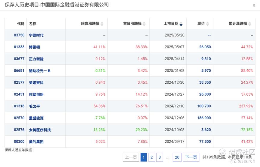Select page 1 in pagination
The image size is (260, 167).
point(144,157)
